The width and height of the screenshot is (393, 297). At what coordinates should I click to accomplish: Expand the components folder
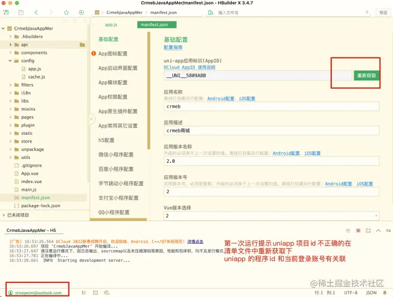click(x=10, y=53)
